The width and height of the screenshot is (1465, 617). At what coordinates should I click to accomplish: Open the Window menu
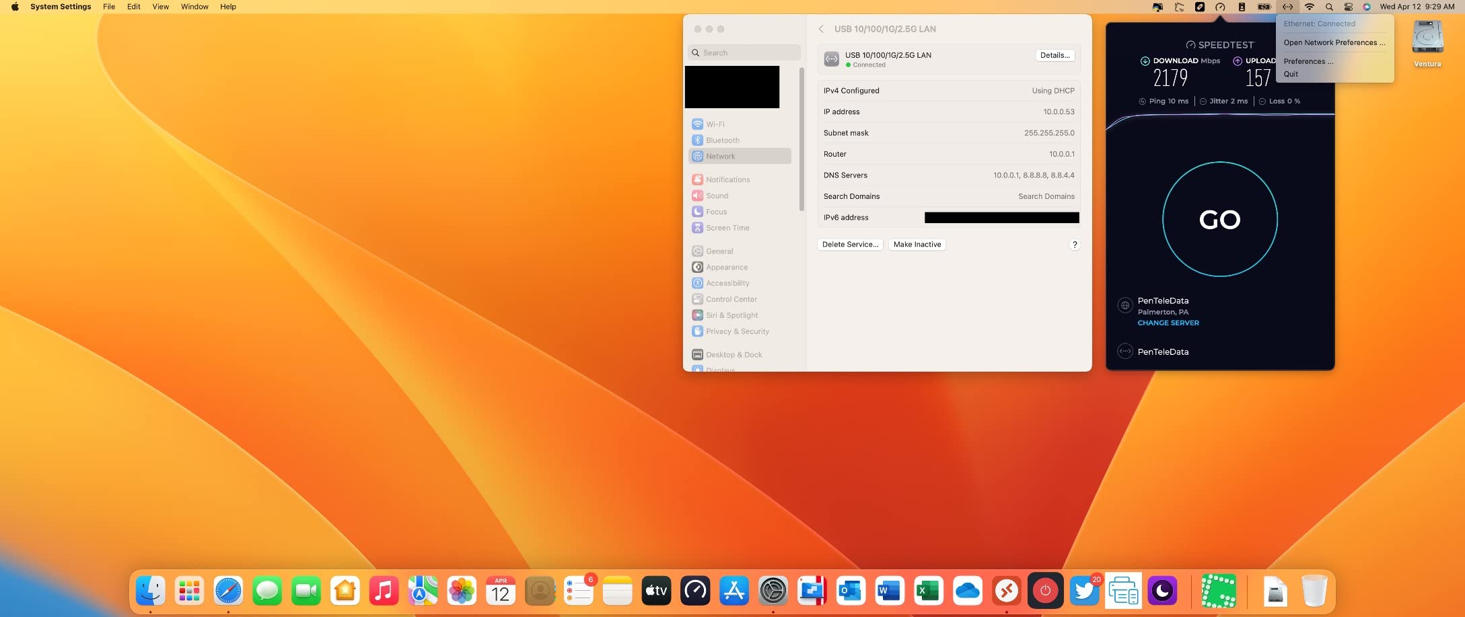pos(194,7)
